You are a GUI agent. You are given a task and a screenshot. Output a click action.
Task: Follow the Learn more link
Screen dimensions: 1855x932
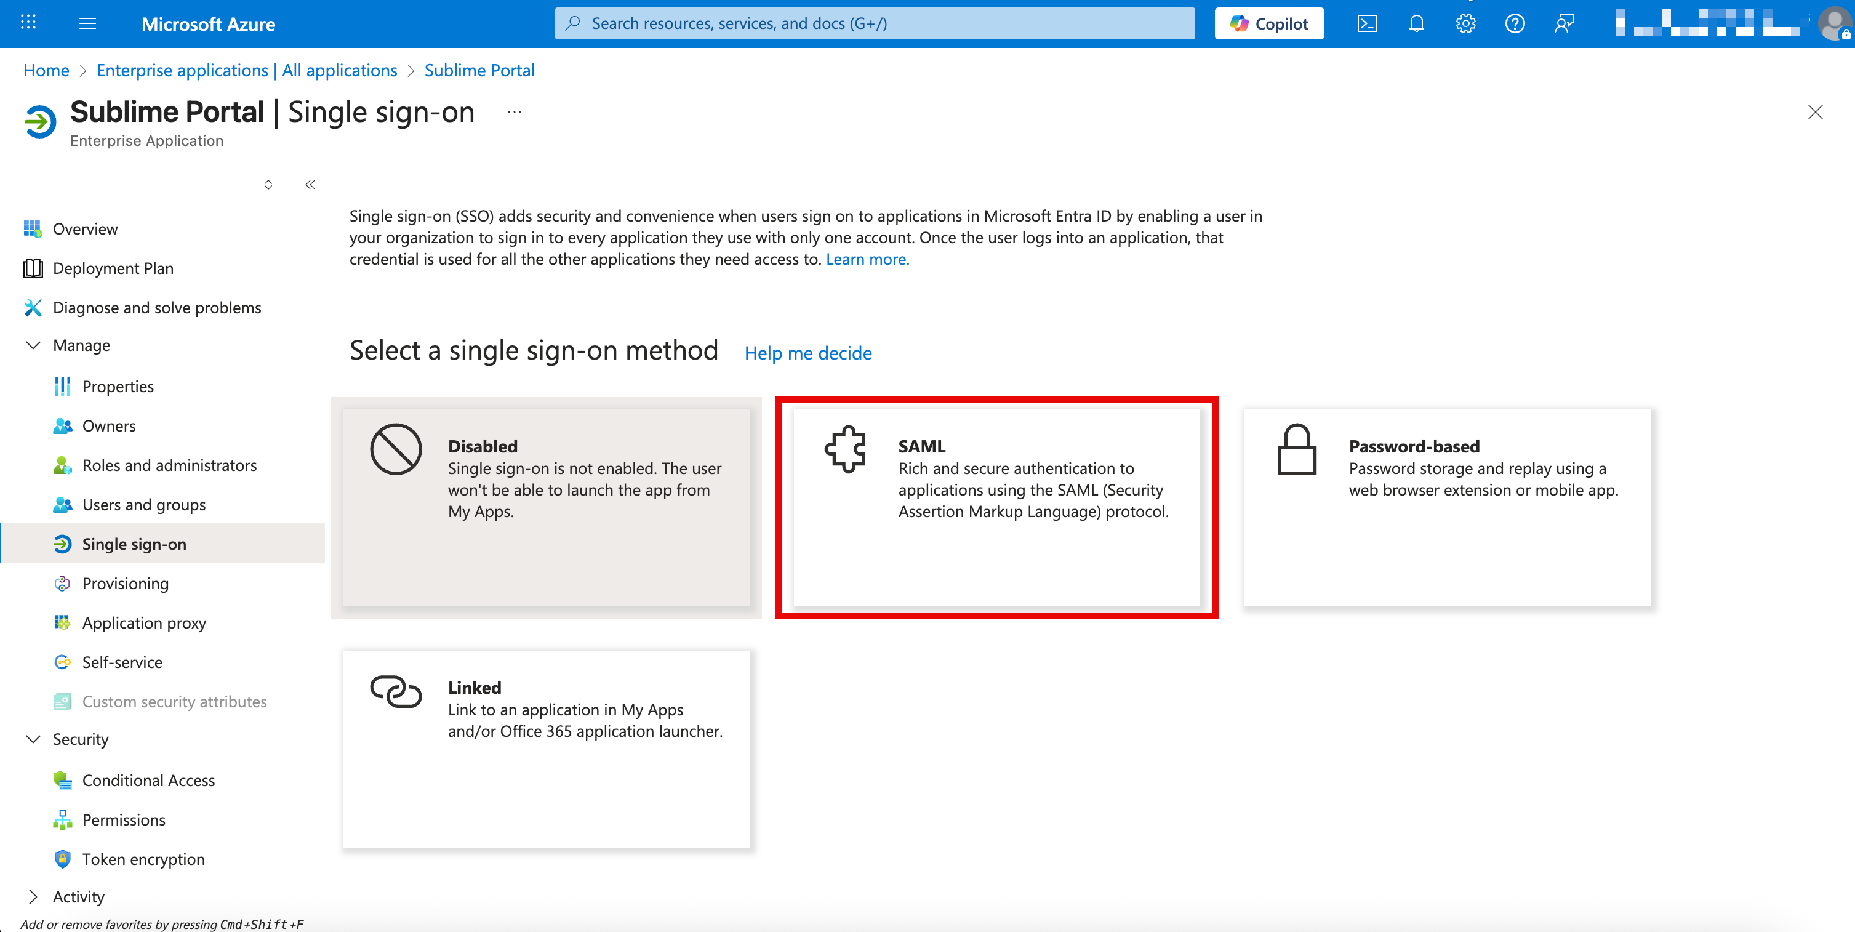point(867,259)
